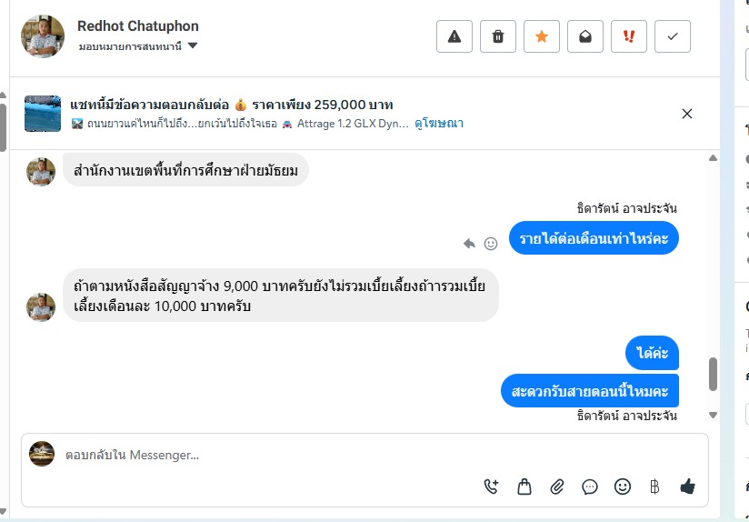Toggle the orange star follow-up marker
This screenshot has height=522, width=749.
542,36
